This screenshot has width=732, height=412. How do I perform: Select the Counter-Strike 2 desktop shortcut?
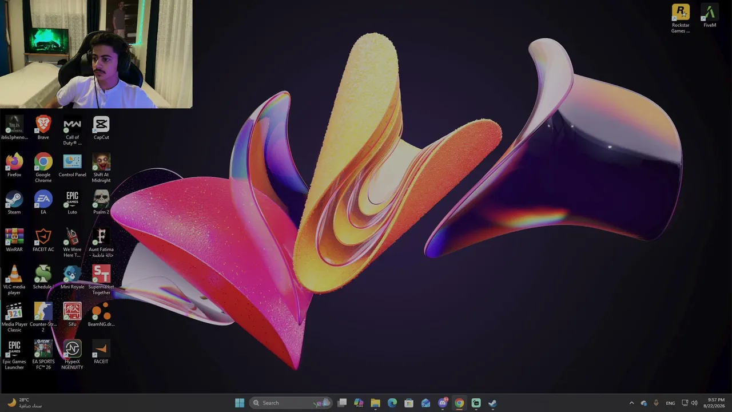(43, 318)
